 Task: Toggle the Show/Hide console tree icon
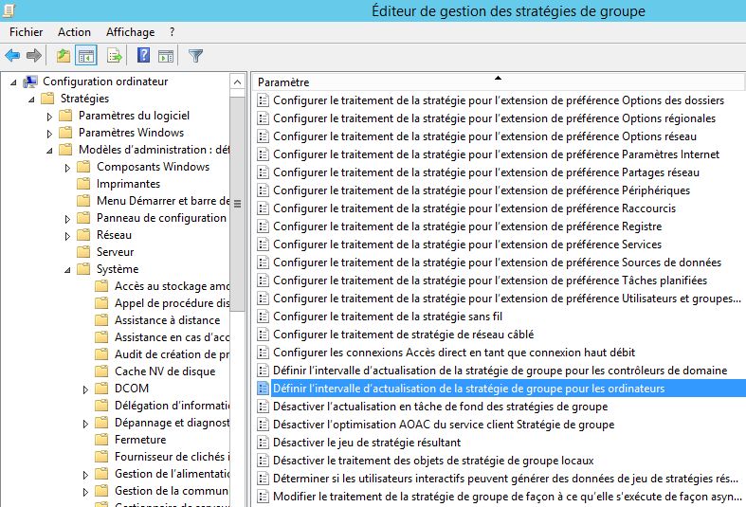point(86,56)
